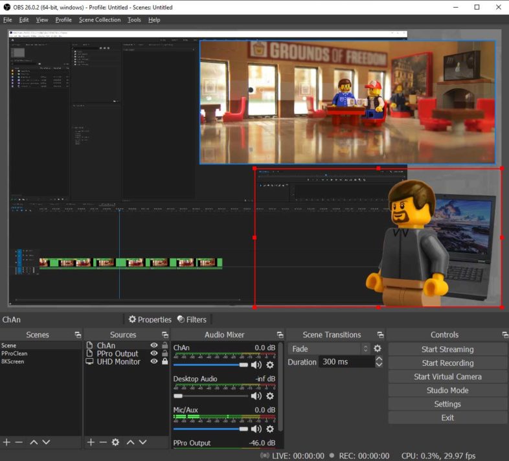509x461 pixels.
Task: Undock the Scenes panel
Action: (x=78, y=335)
